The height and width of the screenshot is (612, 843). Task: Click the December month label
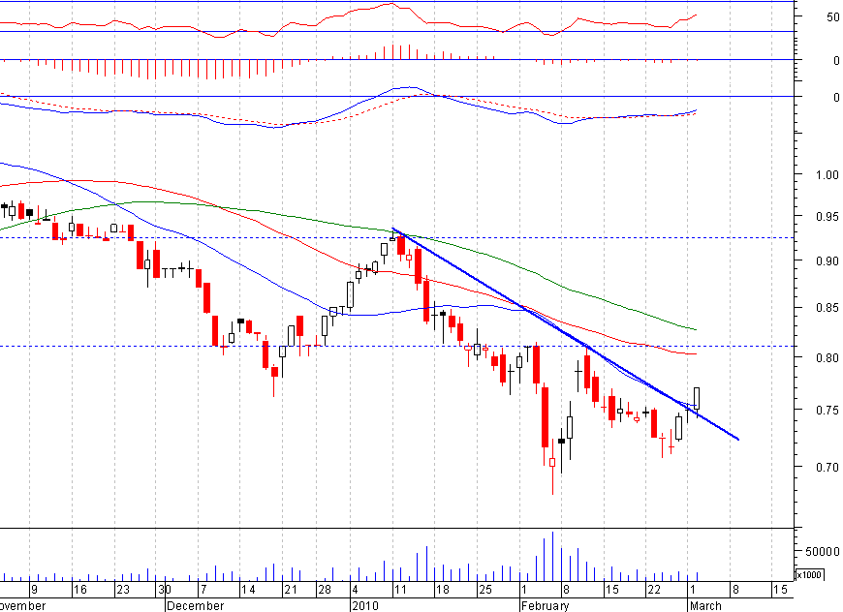(x=195, y=605)
